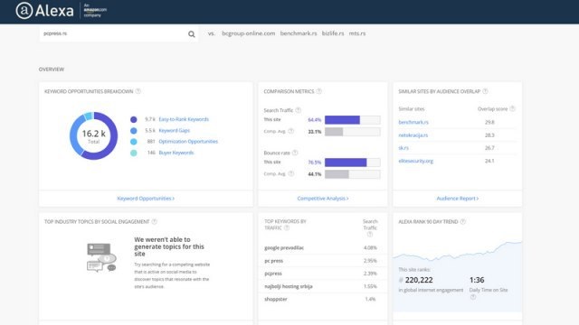The width and height of the screenshot is (579, 325).
Task: Click the 76.5% bounce rate value
Action: pyautogui.click(x=314, y=162)
